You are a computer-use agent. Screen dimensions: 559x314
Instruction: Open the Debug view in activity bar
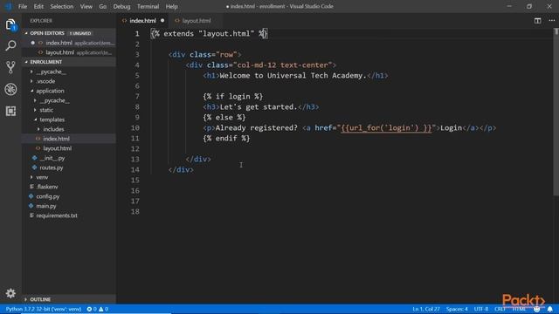(10, 89)
